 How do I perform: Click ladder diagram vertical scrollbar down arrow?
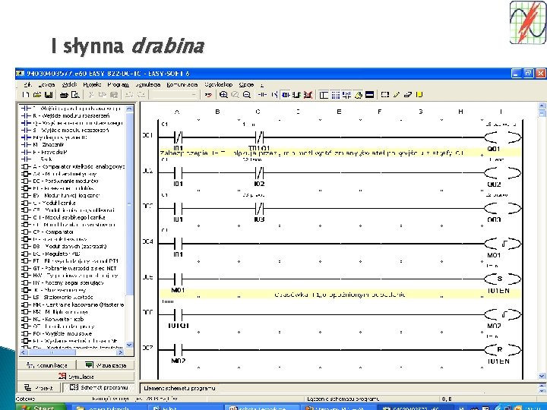[x=542, y=376]
